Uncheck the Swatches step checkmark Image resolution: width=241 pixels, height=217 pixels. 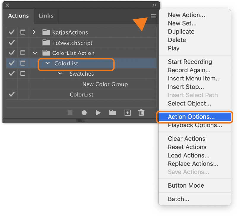(x=12, y=73)
